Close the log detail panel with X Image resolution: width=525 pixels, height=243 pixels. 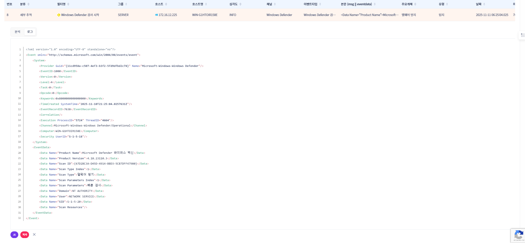(x=34, y=235)
